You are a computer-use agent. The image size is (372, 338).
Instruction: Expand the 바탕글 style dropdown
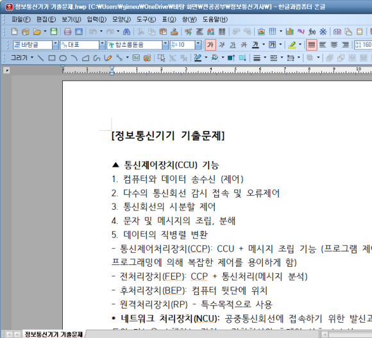[55, 45]
